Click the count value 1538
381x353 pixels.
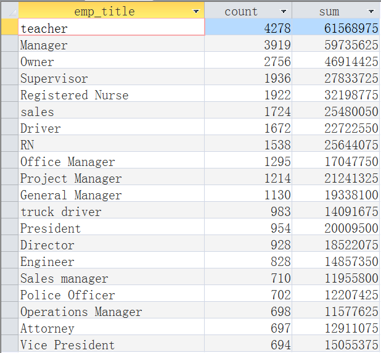tap(277, 145)
